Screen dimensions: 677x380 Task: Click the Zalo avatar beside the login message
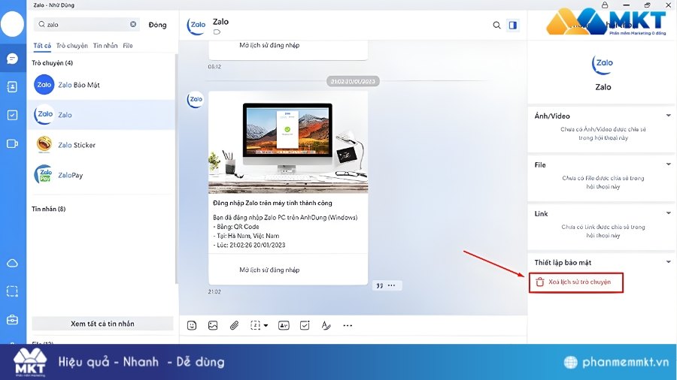[195, 100]
